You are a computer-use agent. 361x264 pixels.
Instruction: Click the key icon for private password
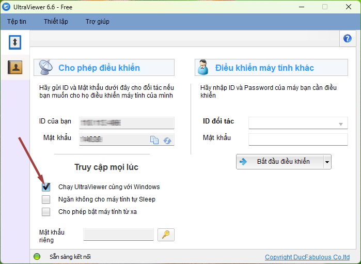pyautogui.click(x=166, y=235)
